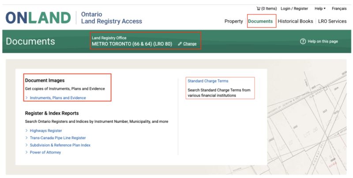Screen dimensions: 353x178
Task: Click Login / Register link
Action: tap(294, 8)
